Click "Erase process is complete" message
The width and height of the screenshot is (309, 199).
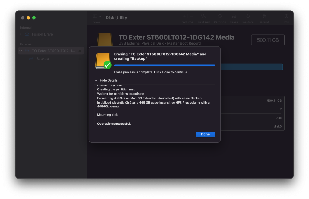(151, 72)
